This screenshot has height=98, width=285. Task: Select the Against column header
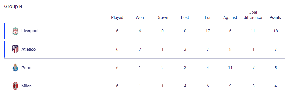(x=230, y=18)
